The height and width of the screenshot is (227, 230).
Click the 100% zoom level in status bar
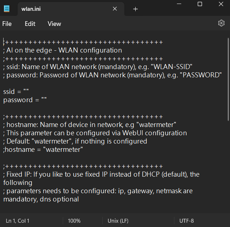pos(74,221)
